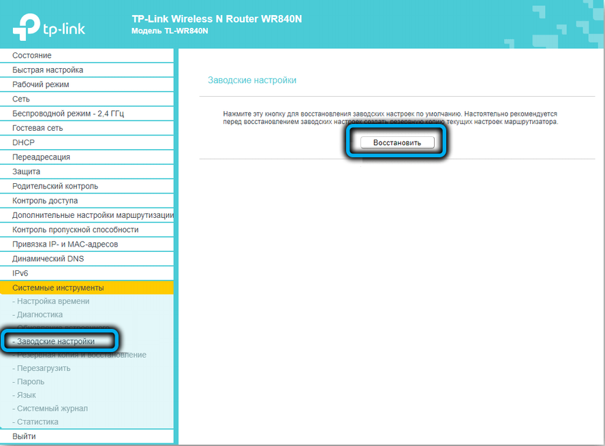This screenshot has height=446, width=605.
Task: Go to Переадресация settings
Action: pos(41,157)
